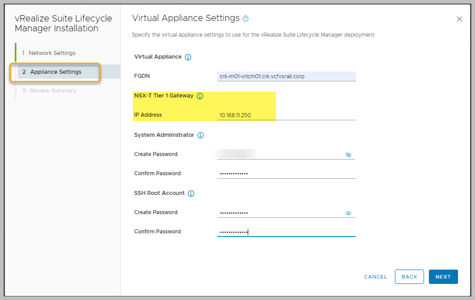The image size is (475, 300).
Task: Go to step 1 Network Settings
Action: point(52,53)
